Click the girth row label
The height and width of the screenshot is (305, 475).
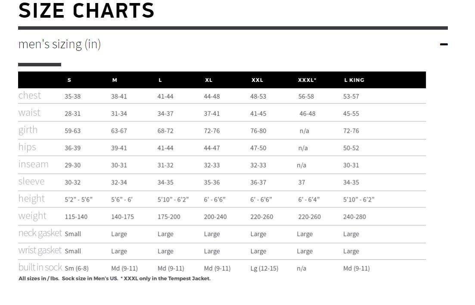click(28, 131)
